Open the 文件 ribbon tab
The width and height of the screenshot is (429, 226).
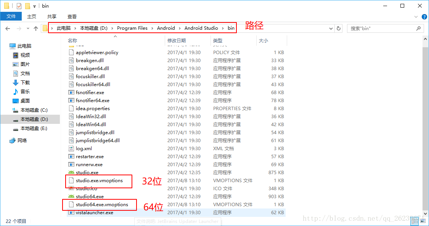pyautogui.click(x=11, y=16)
